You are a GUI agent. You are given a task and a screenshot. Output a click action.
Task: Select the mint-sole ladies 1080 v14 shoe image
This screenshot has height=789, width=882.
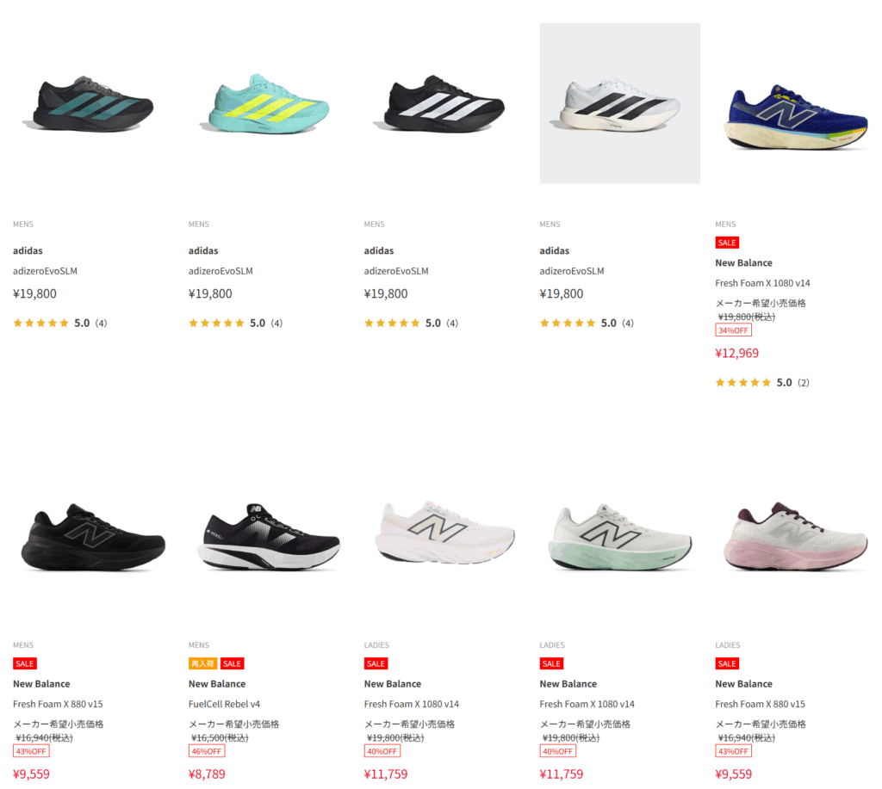point(620,537)
